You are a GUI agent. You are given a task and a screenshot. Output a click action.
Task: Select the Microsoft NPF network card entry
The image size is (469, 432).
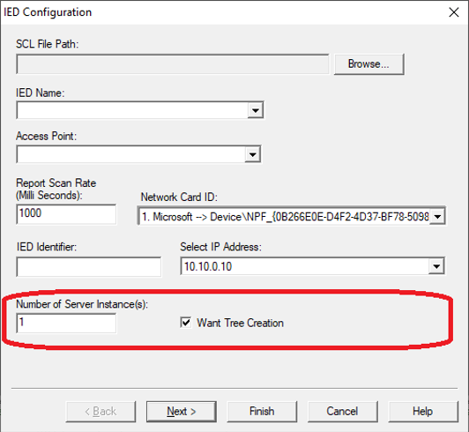tap(285, 216)
